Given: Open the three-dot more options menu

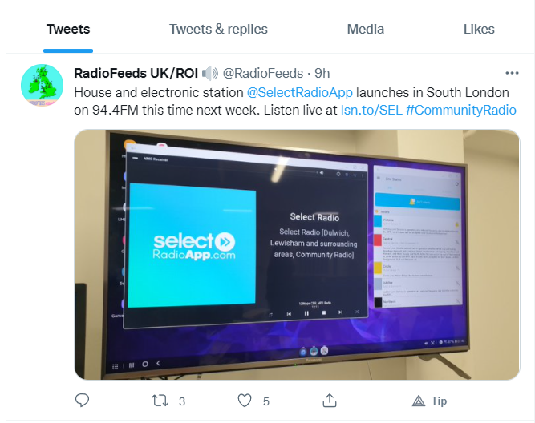Looking at the screenshot, I should [x=512, y=73].
